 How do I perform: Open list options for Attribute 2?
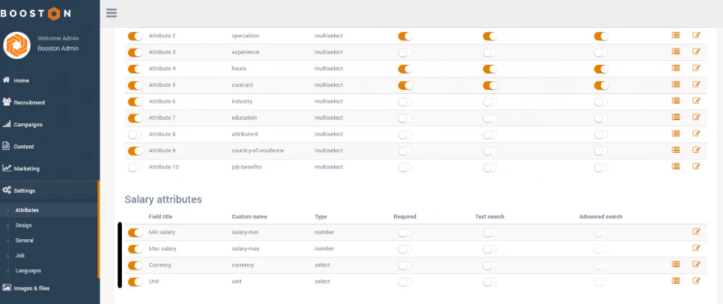pyautogui.click(x=676, y=35)
